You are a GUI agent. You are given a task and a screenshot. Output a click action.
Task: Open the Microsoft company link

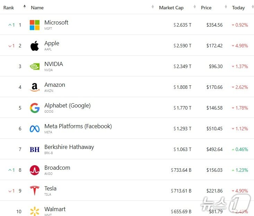point(56,22)
